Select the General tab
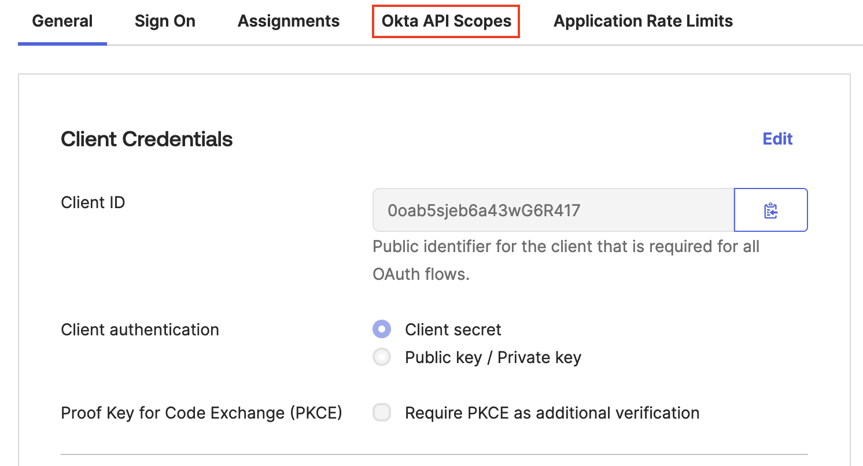This screenshot has width=863, height=466. tap(62, 21)
